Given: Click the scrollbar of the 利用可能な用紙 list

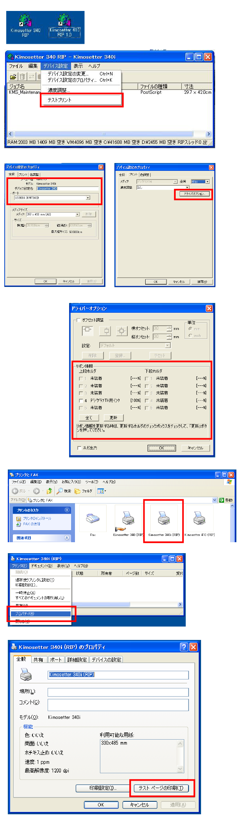Looking at the screenshot, I should point(180,756).
